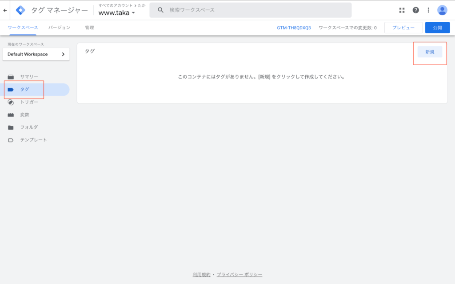Click the 新規 button to create a tag

(x=430, y=52)
